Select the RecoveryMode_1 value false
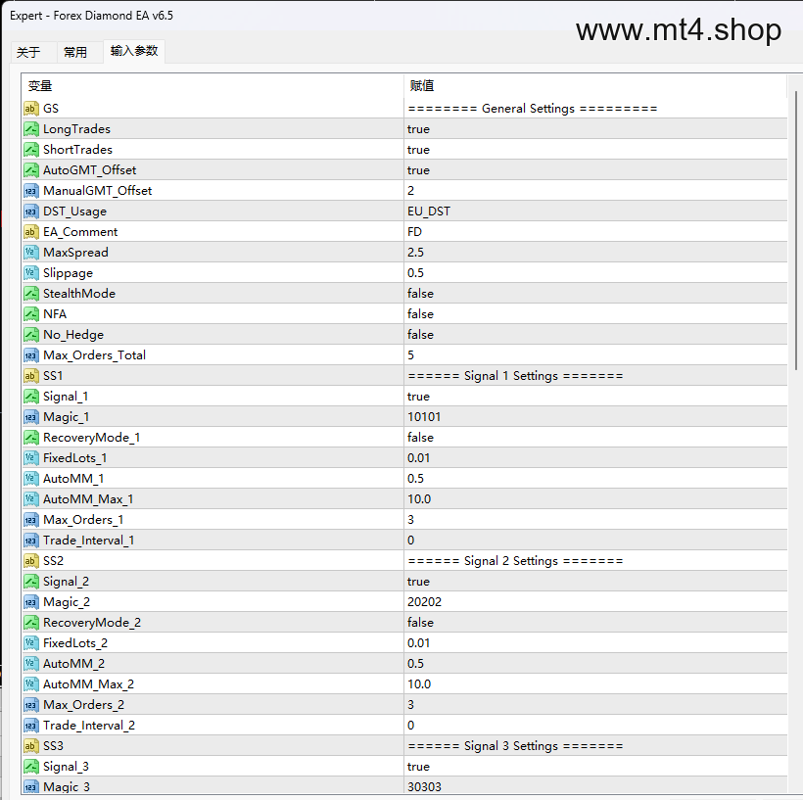 tap(420, 438)
